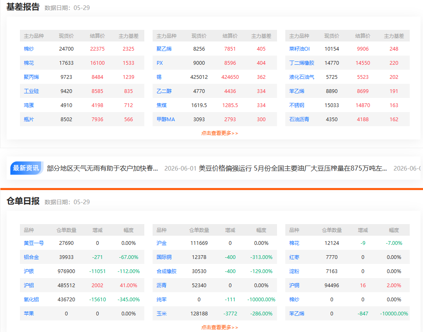Open the 棉纱 link in basis report
423x332 pixels.
click(x=29, y=49)
